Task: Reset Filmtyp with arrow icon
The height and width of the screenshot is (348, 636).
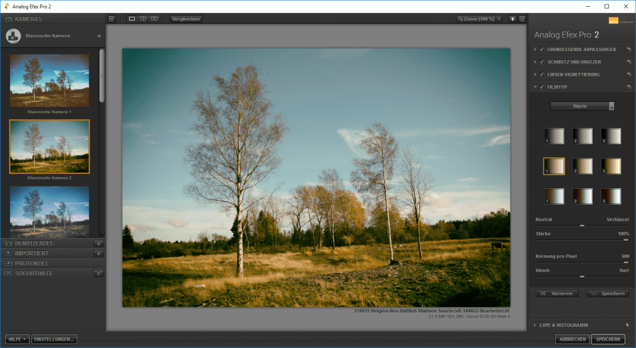Action: point(629,87)
